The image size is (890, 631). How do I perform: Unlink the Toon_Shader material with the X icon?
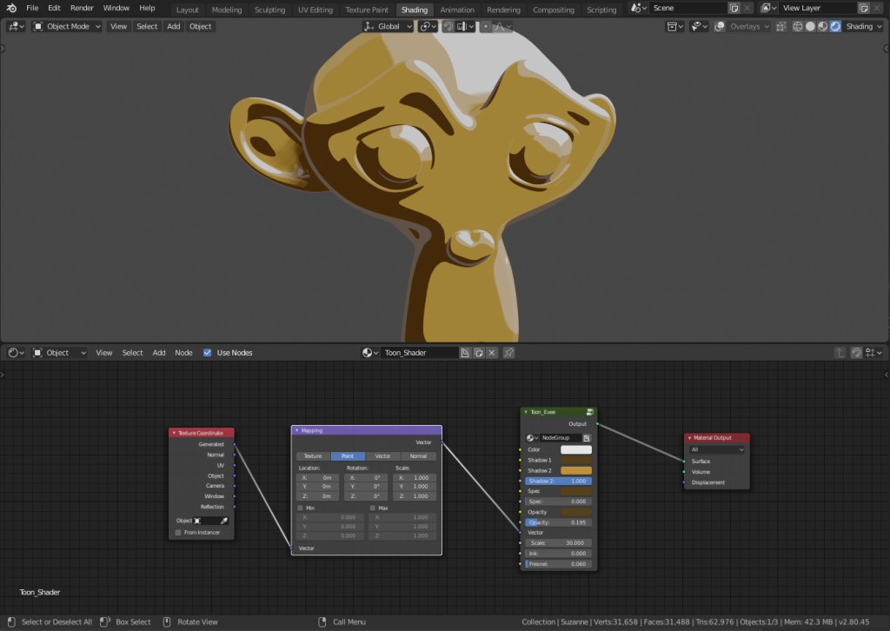(x=491, y=352)
